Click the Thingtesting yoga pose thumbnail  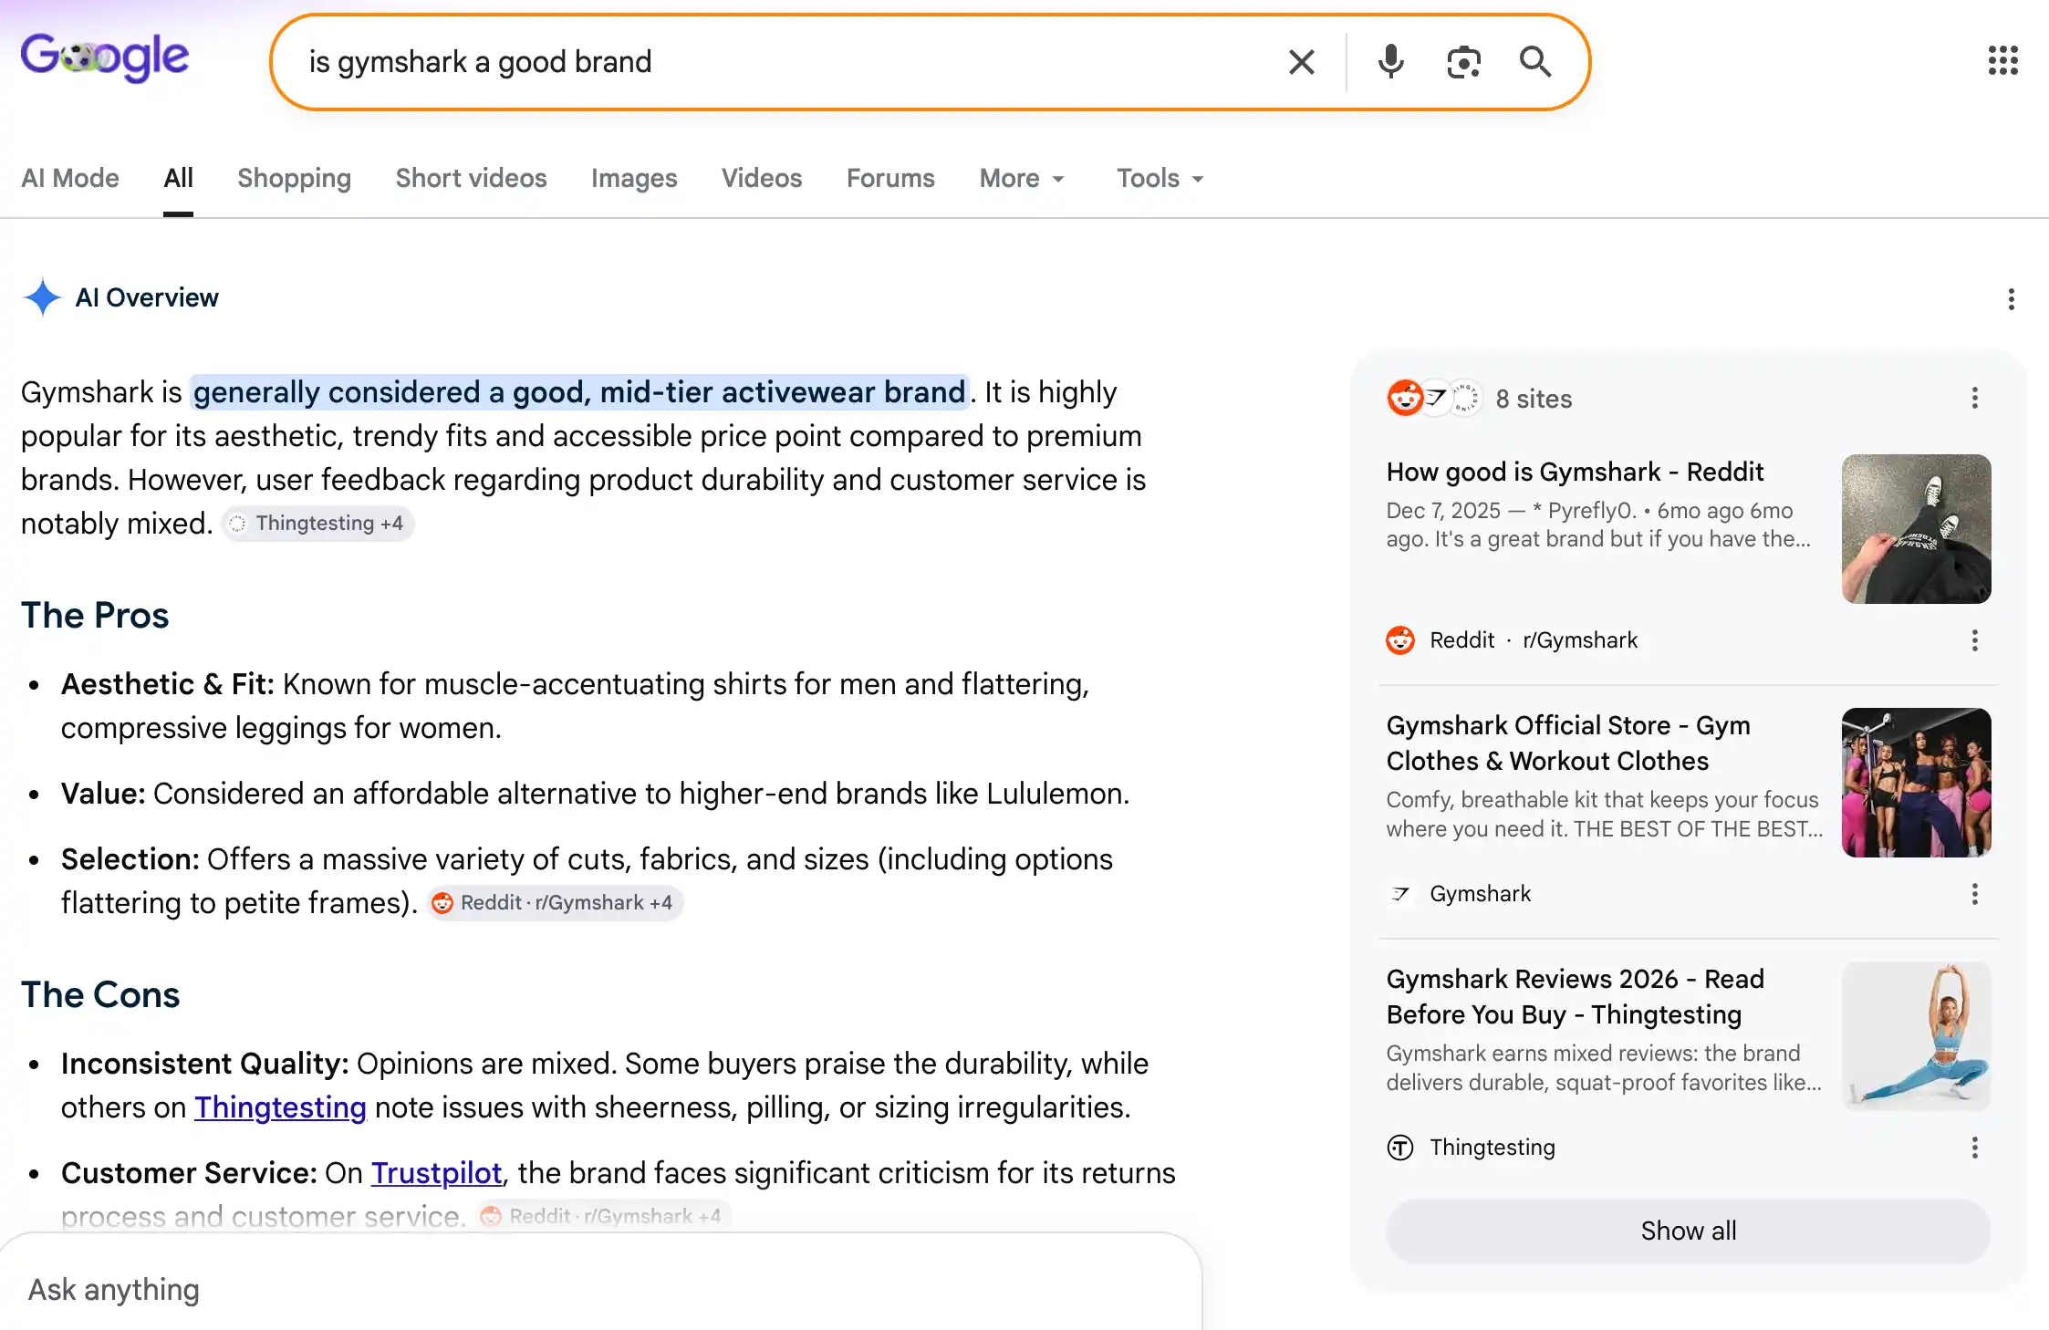click(x=1916, y=1036)
